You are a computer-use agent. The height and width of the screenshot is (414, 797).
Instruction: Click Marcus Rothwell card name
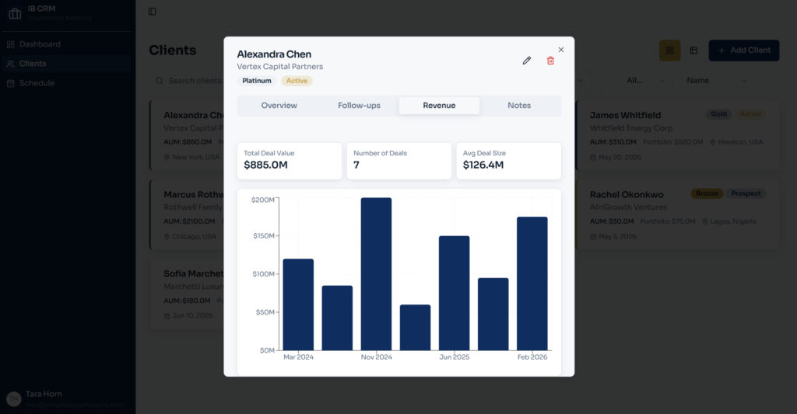(194, 194)
